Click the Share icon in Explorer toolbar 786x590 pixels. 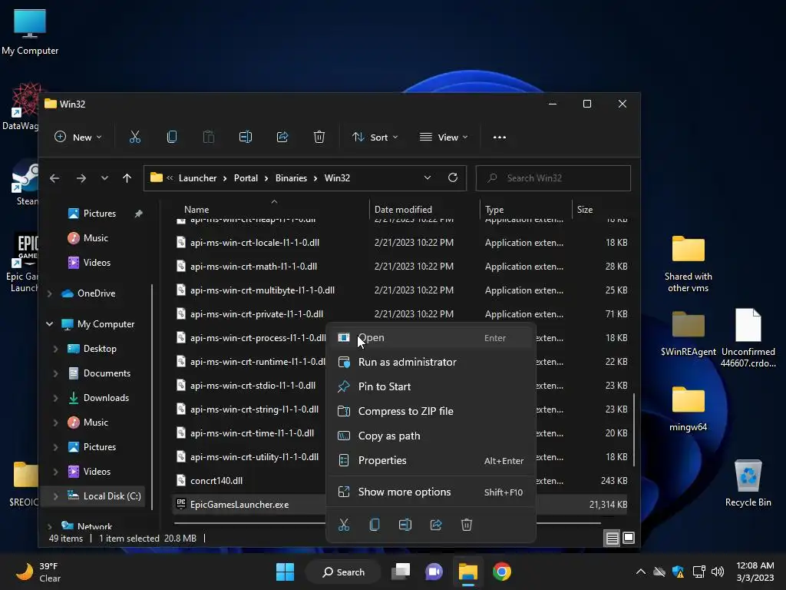[282, 137]
